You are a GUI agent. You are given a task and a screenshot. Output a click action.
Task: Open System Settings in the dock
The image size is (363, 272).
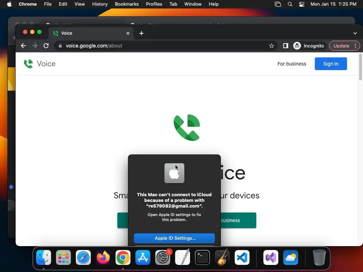162,257
